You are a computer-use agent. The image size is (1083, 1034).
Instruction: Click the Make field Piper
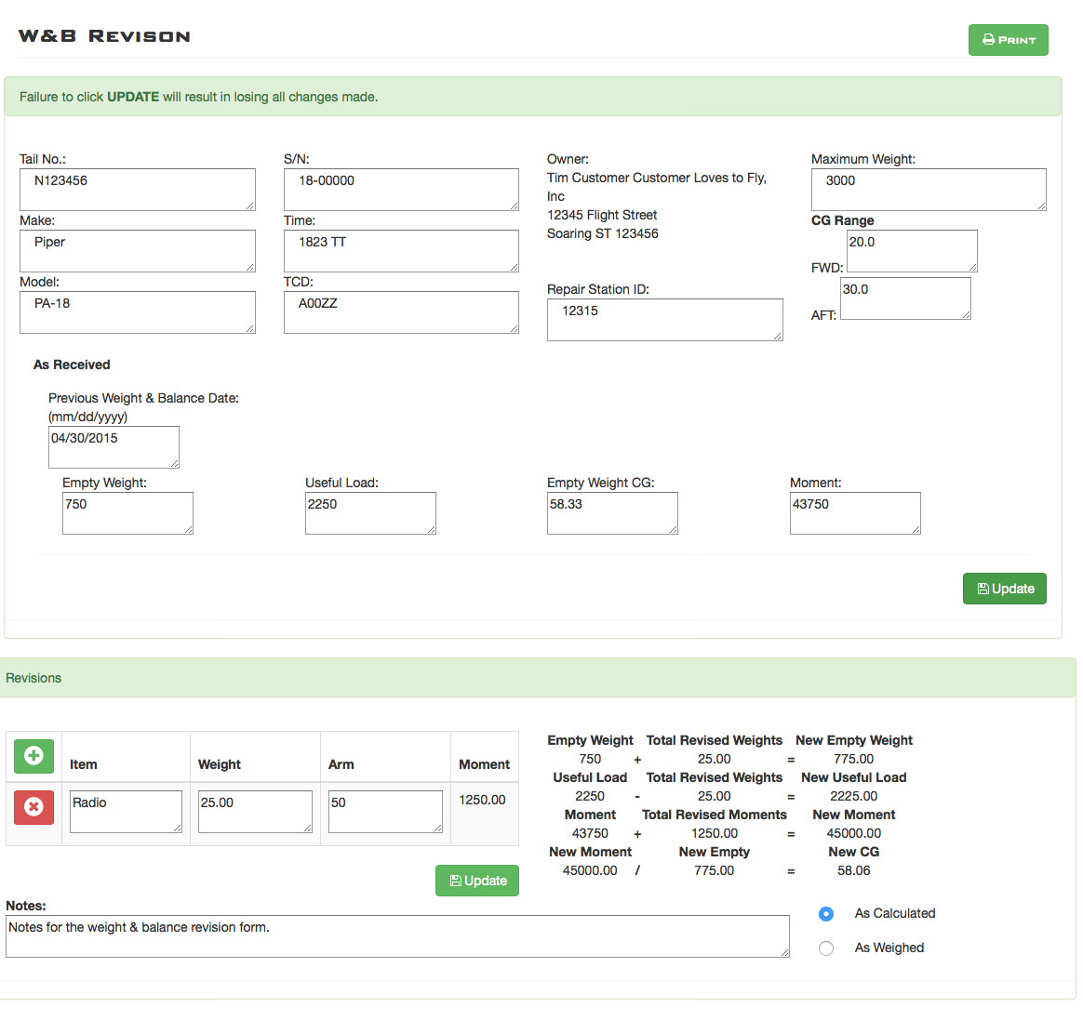138,251
